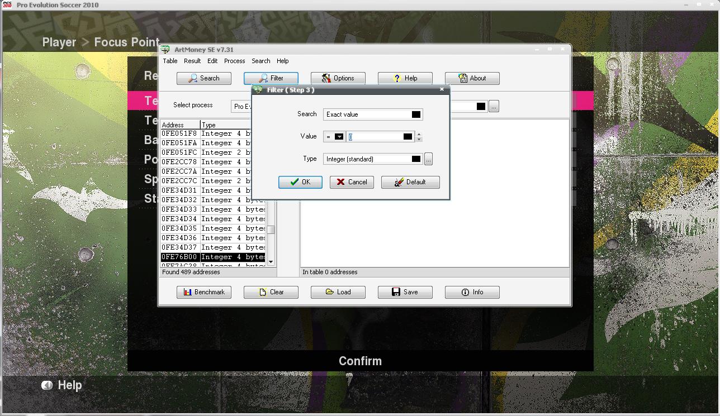
Task: Click the Help button with question mark
Action: point(405,78)
